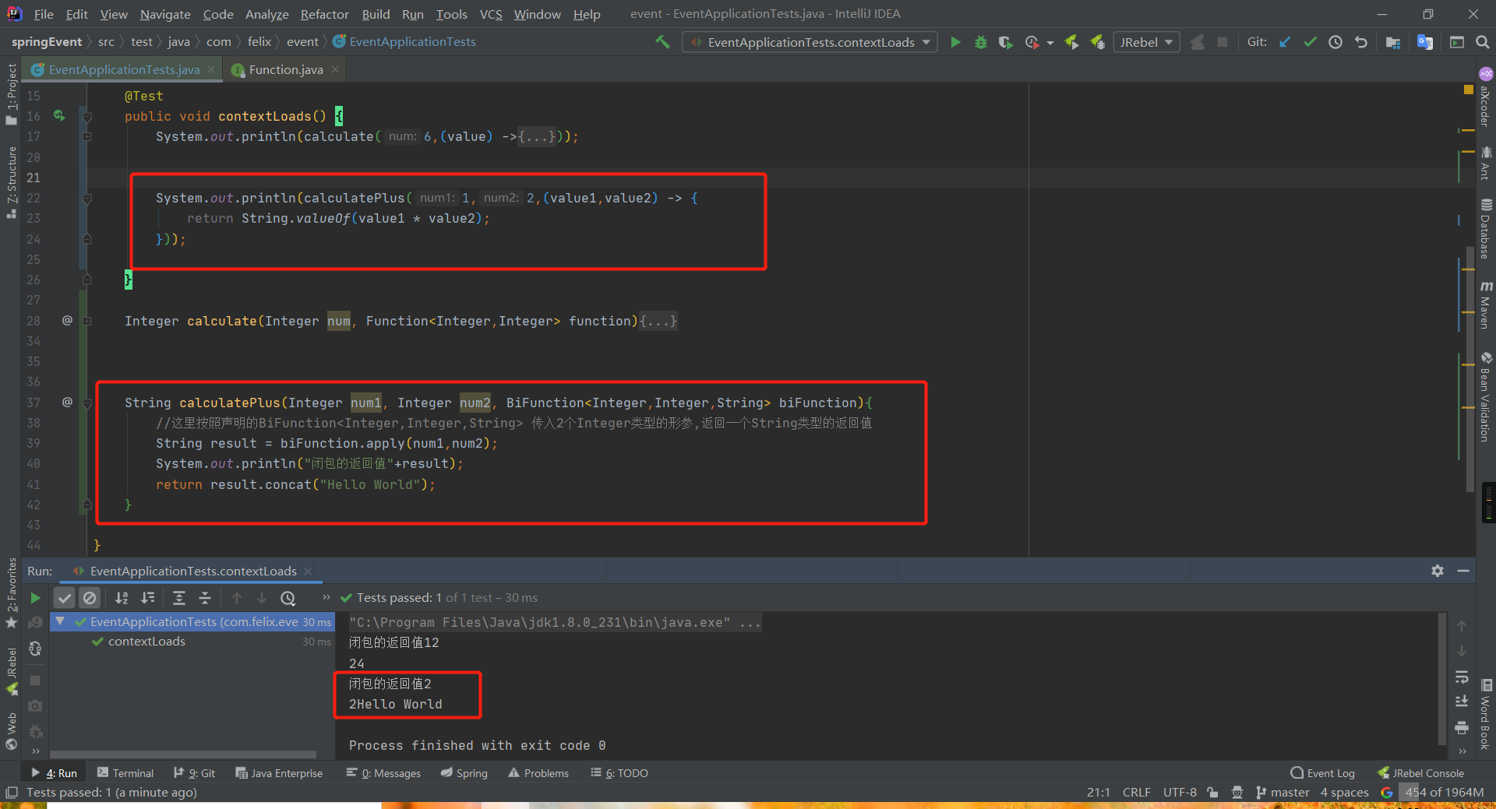
Task: Click the Build project hammer icon
Action: tap(662, 42)
